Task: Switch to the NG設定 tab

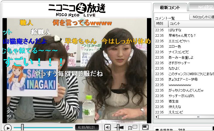Action: pyautogui.click(x=201, y=7)
